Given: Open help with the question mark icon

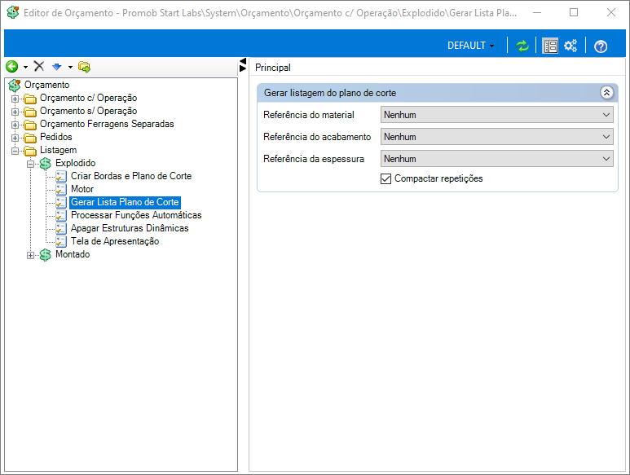Looking at the screenshot, I should point(601,46).
